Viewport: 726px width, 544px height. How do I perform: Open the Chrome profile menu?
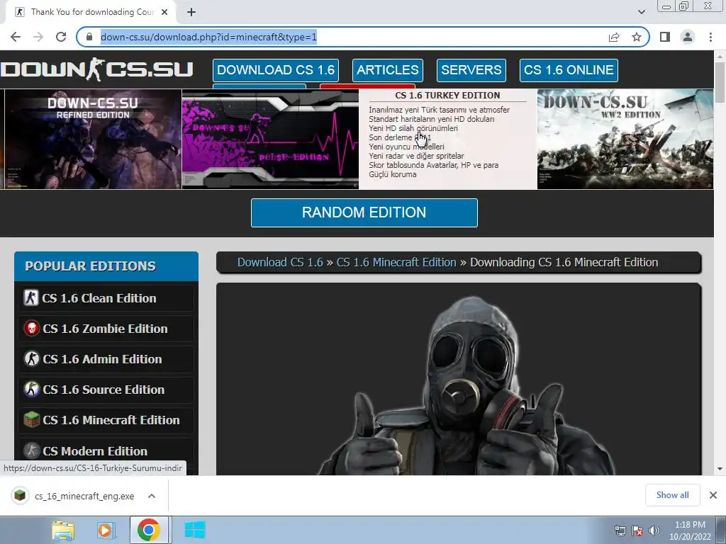point(688,37)
